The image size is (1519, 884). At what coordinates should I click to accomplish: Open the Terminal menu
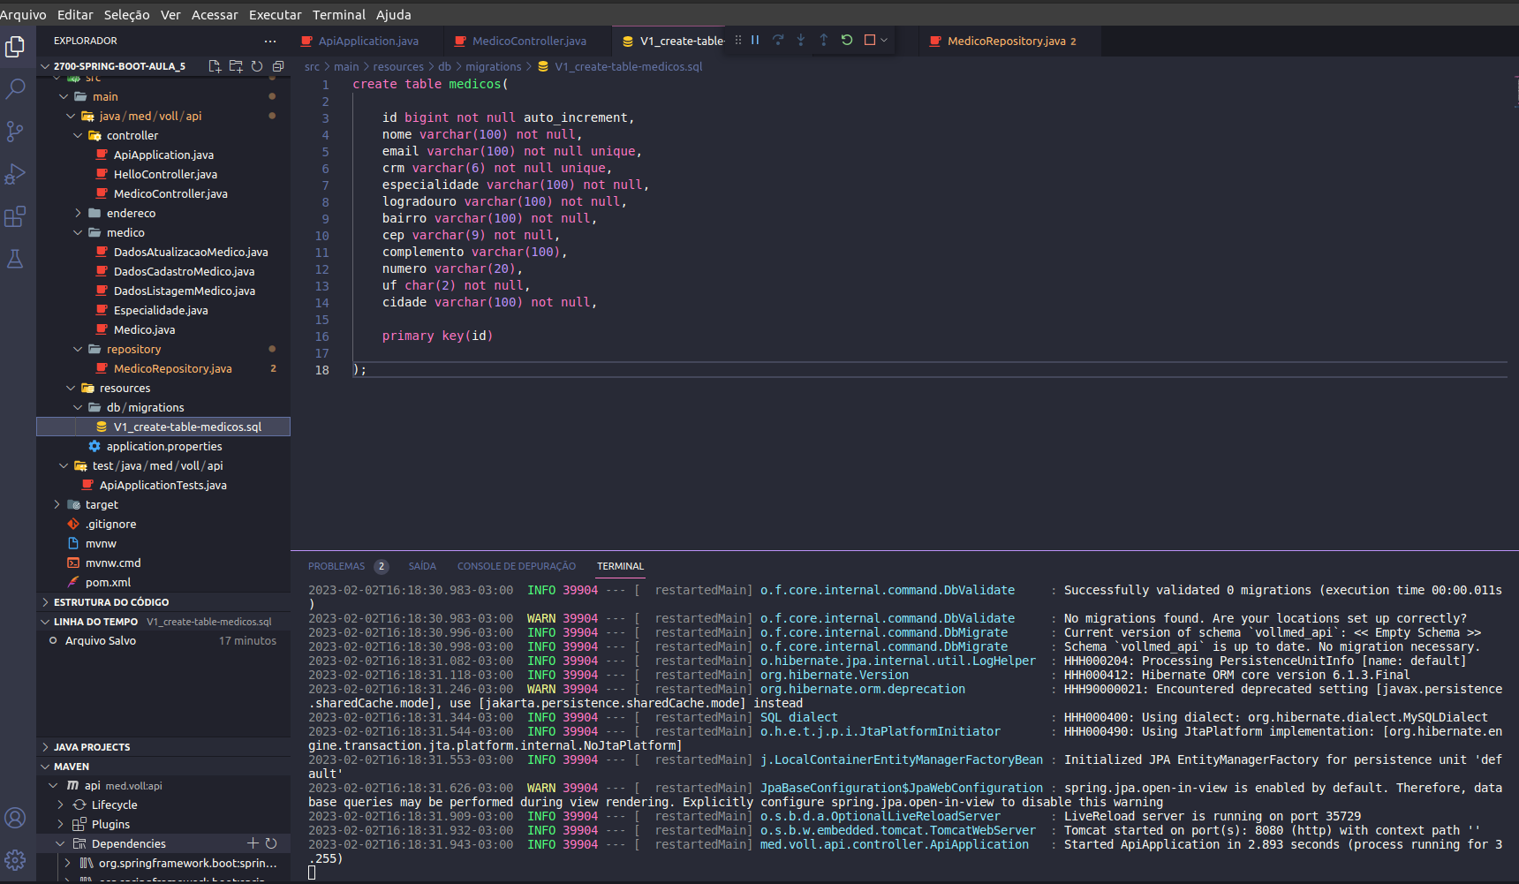click(339, 14)
